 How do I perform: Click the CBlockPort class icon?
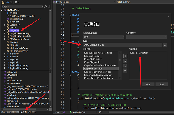coord(8,25)
